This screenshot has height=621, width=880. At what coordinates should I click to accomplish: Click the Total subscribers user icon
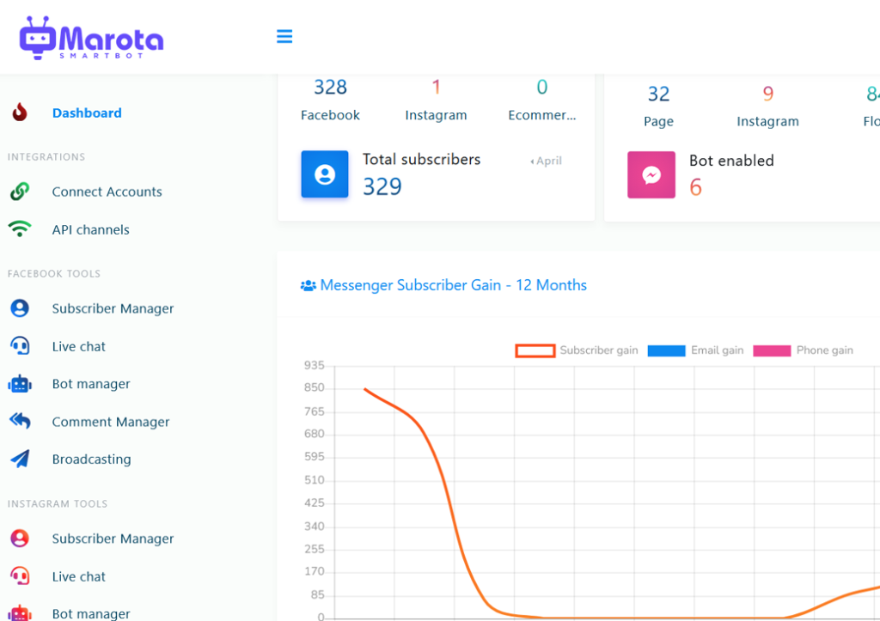click(325, 174)
